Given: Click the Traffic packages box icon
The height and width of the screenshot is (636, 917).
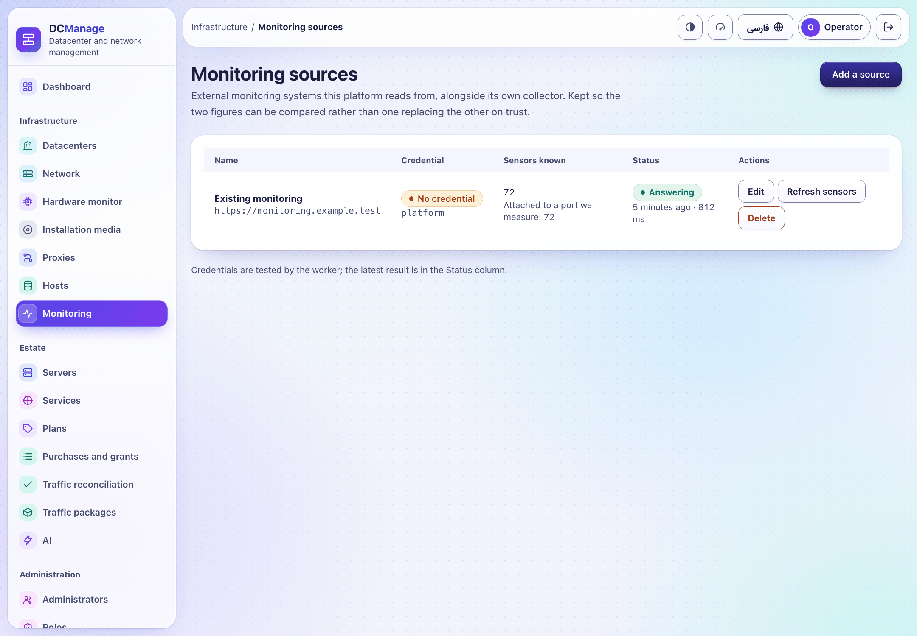Looking at the screenshot, I should pyautogui.click(x=28, y=513).
